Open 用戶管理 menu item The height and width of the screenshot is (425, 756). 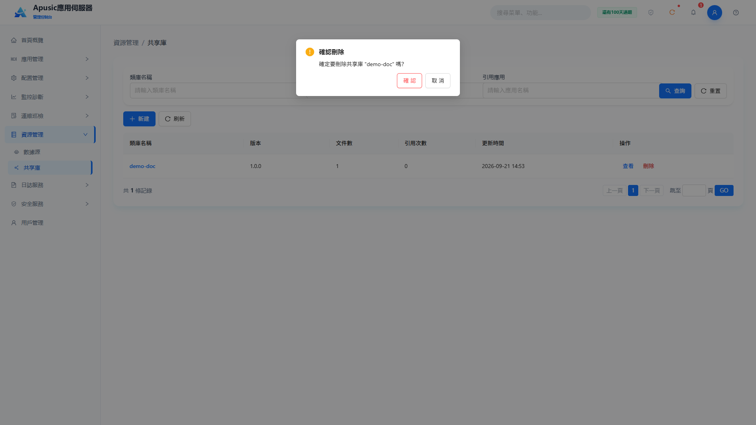[x=50, y=223]
